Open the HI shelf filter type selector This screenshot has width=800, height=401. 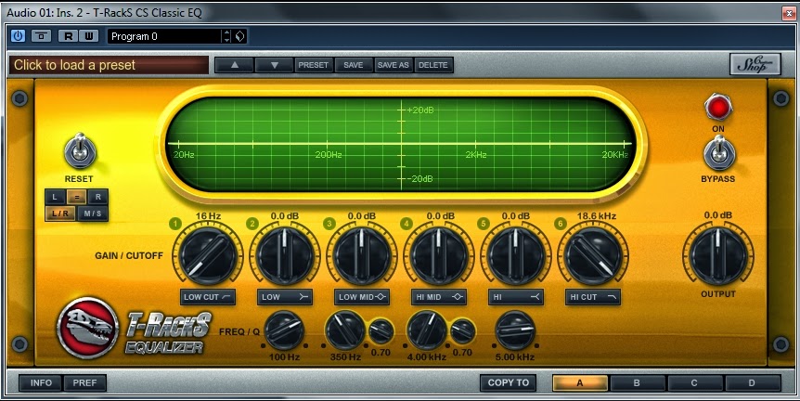click(516, 297)
